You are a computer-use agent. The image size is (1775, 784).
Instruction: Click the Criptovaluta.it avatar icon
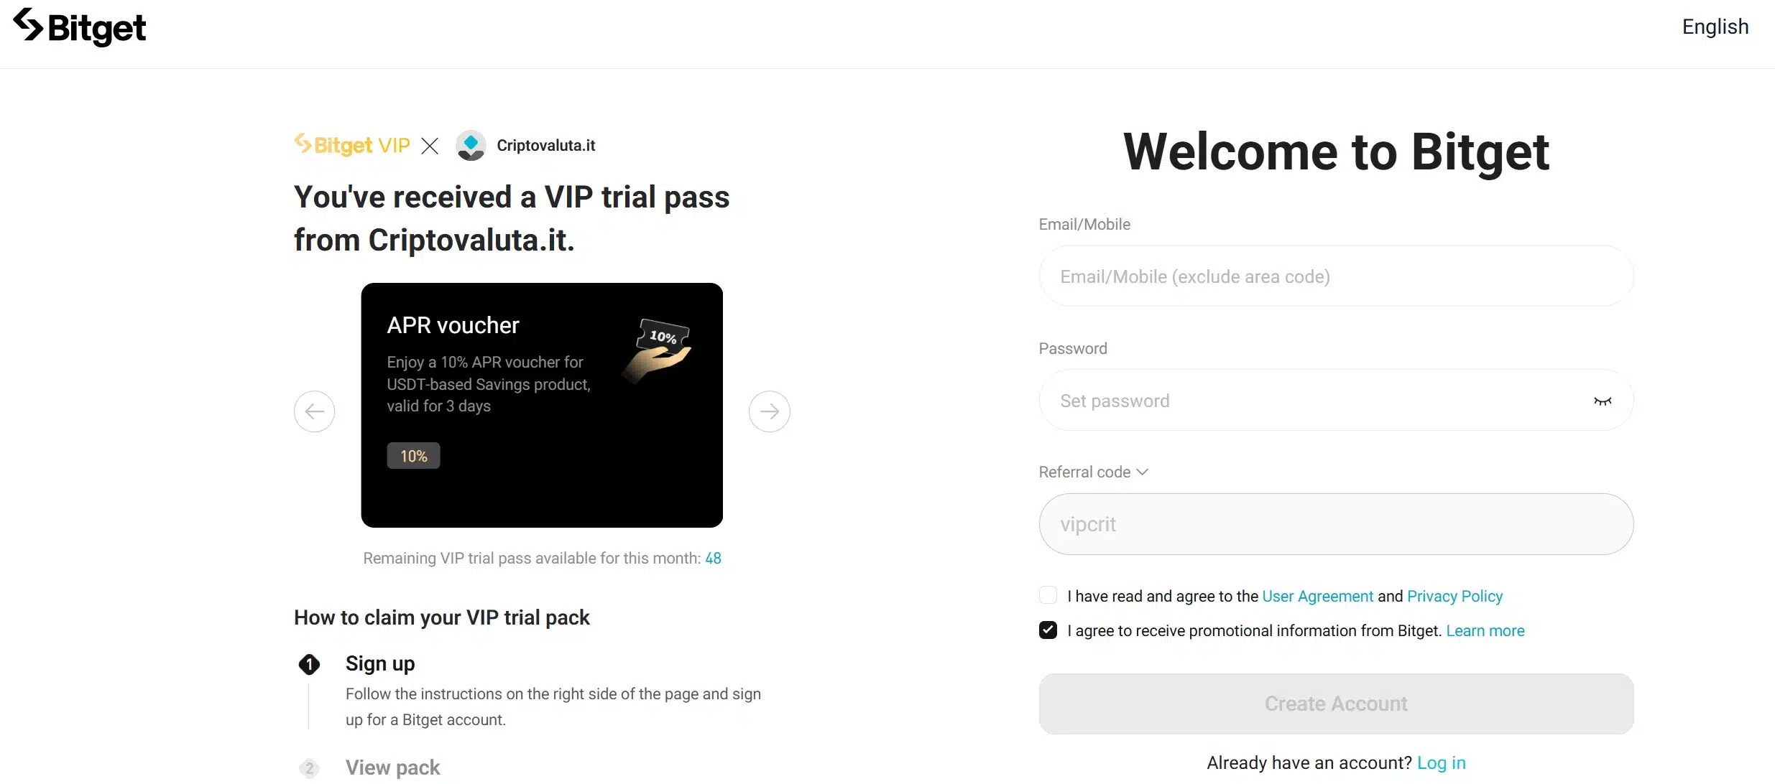[x=471, y=146]
